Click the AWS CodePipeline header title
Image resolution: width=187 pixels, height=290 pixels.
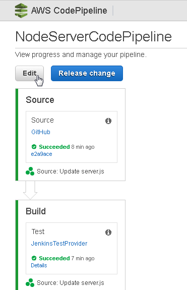69,11
